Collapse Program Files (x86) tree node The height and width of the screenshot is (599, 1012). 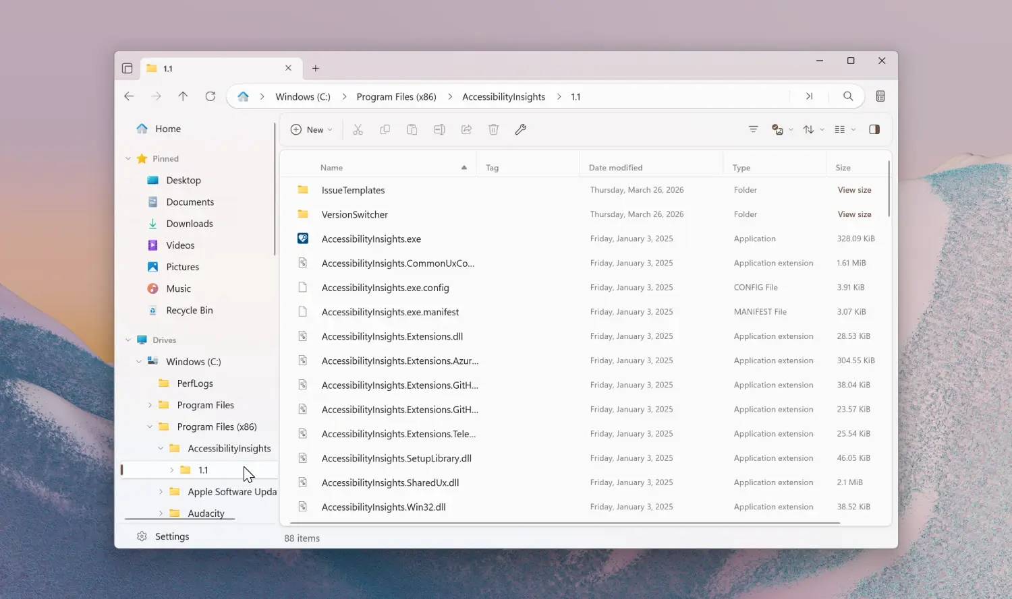click(x=150, y=427)
